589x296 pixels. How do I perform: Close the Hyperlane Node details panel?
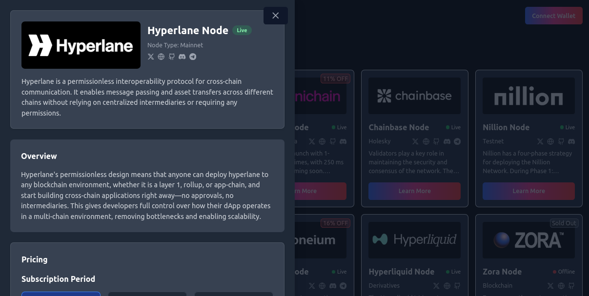275,16
